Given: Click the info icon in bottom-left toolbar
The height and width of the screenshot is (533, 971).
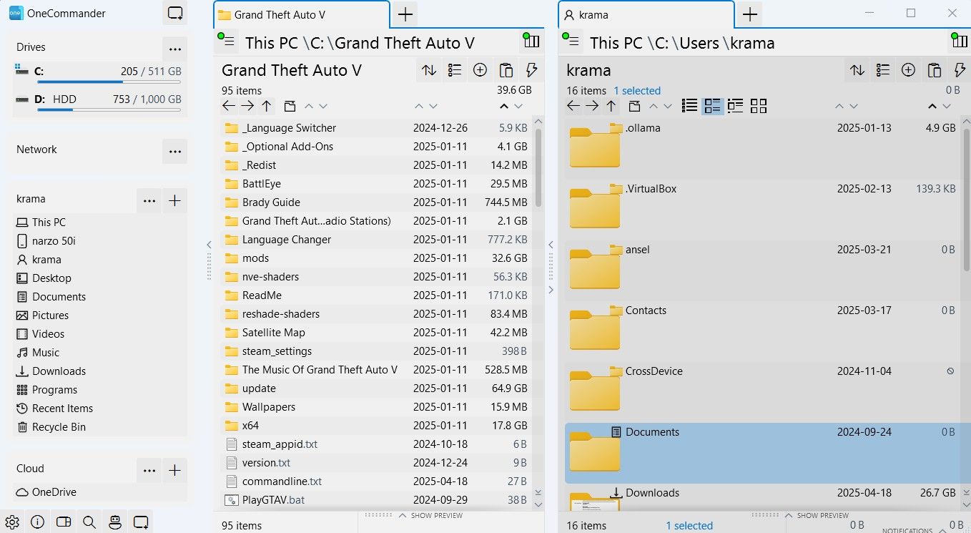Looking at the screenshot, I should click(38, 522).
